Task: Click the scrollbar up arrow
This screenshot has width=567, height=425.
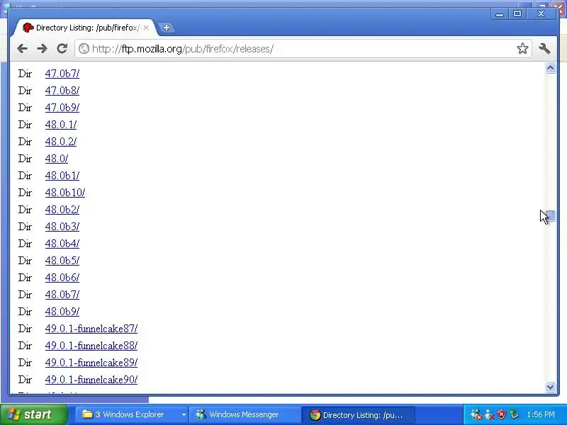Action: tap(551, 67)
